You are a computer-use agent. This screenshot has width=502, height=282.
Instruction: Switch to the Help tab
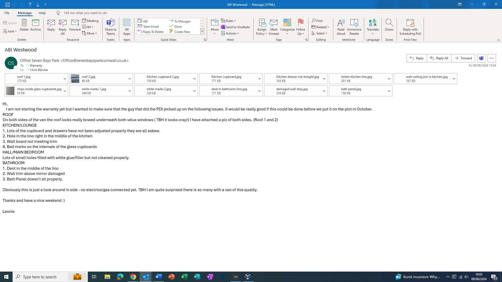coord(42,13)
